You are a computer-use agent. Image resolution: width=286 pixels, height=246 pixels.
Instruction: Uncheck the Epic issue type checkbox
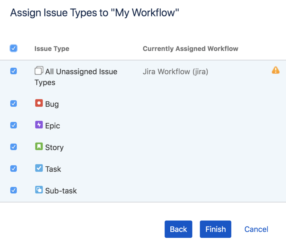click(13, 125)
